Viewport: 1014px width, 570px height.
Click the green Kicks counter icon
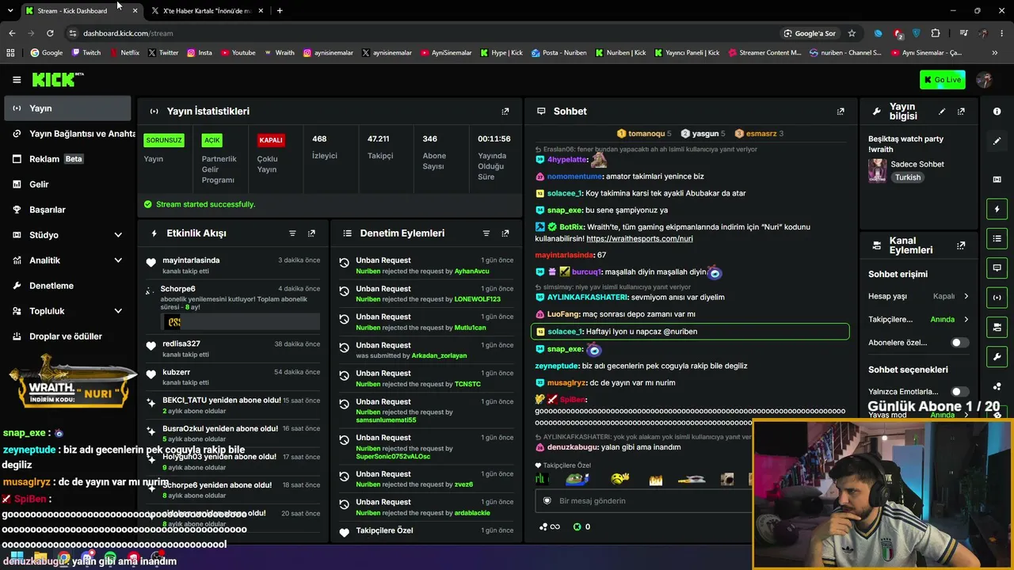[577, 526]
